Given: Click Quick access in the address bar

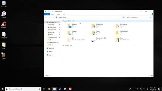Looking at the screenshot, I should click(63, 17).
